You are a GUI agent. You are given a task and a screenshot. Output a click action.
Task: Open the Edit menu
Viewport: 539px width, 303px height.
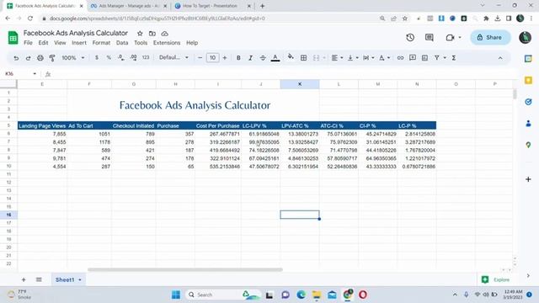coord(43,43)
